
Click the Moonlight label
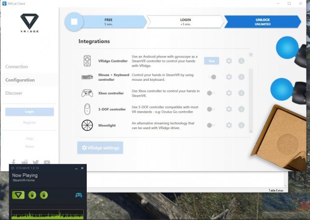(107, 125)
